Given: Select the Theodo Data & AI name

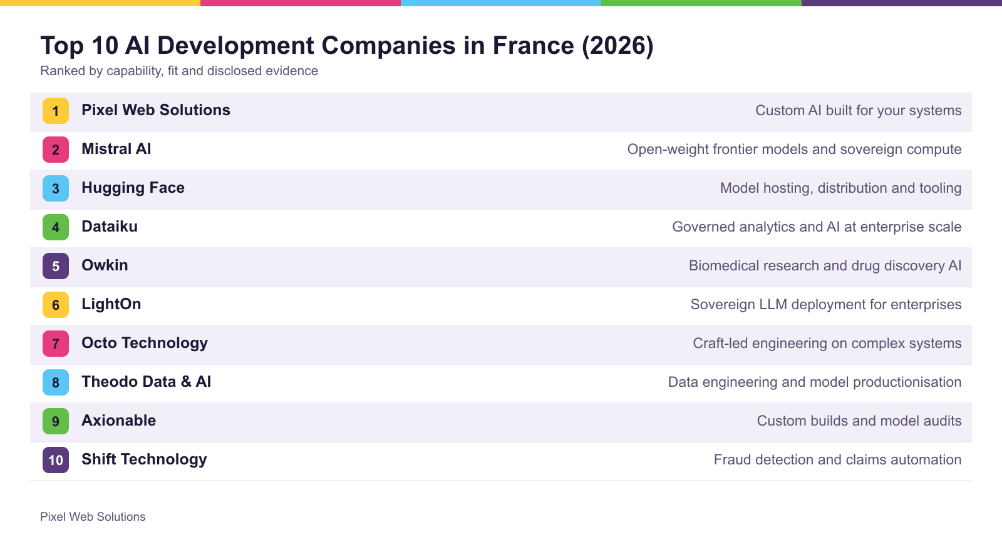Looking at the screenshot, I should tap(147, 382).
